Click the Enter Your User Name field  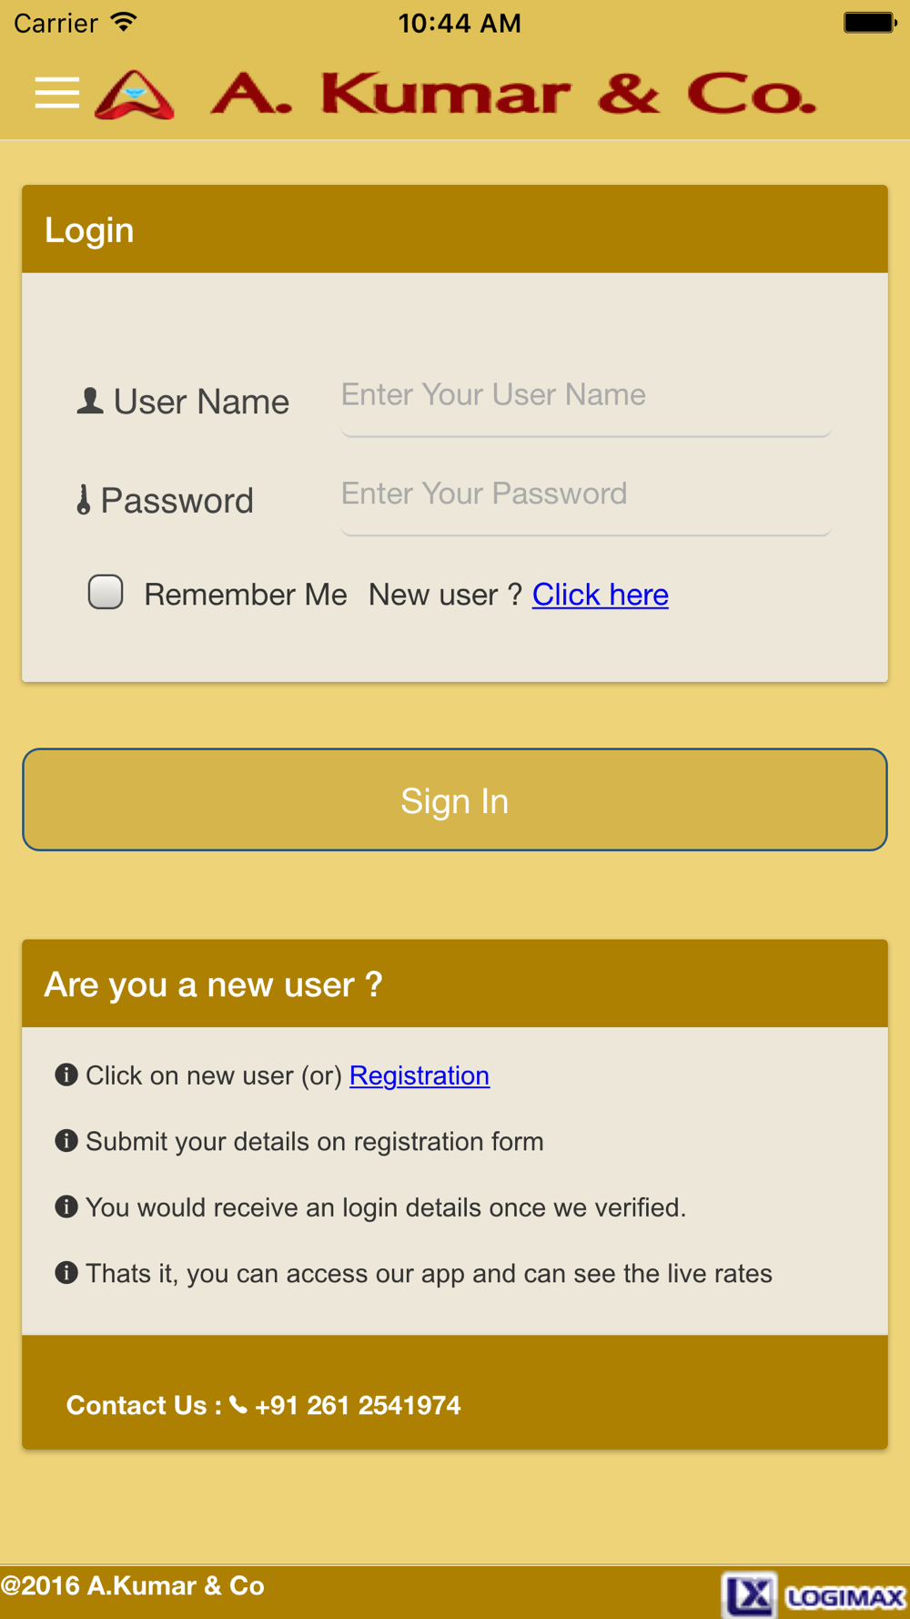click(585, 395)
